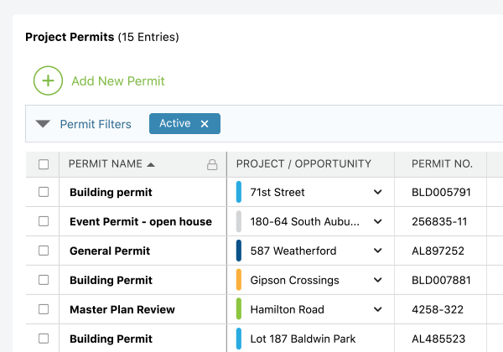Select the Lot 187 Baldwin Park project cell
Screen dimensions: 503x352
pos(310,339)
